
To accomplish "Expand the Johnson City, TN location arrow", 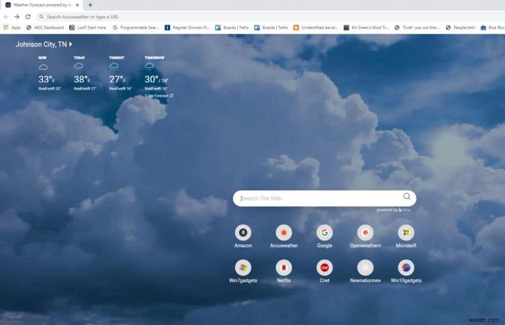I will [x=70, y=44].
